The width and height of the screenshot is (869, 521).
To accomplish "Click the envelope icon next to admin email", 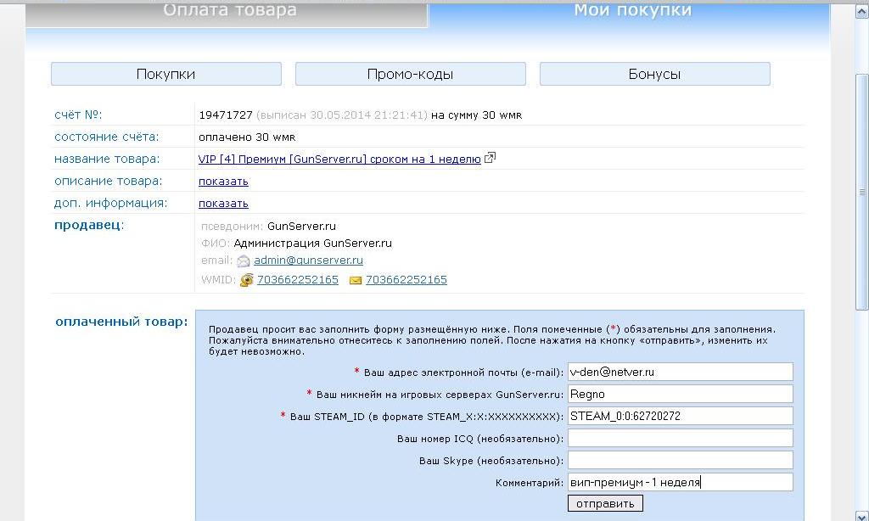I will [x=244, y=261].
